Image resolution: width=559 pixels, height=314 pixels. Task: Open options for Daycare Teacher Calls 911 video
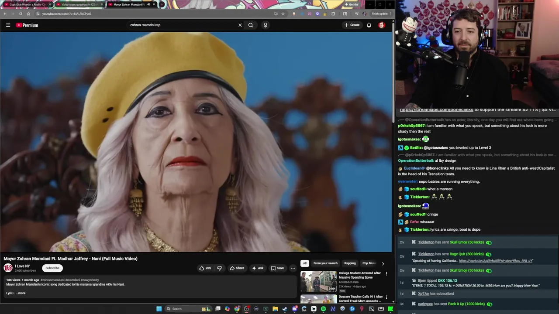[386, 297]
